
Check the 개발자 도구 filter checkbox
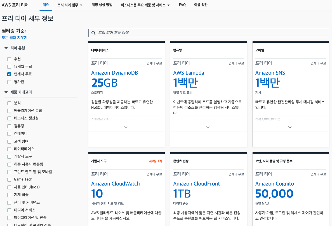[9, 157]
